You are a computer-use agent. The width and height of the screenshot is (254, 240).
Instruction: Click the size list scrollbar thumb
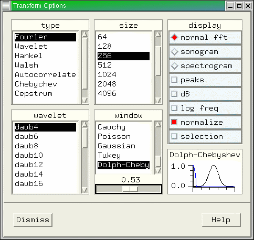click(x=158, y=61)
